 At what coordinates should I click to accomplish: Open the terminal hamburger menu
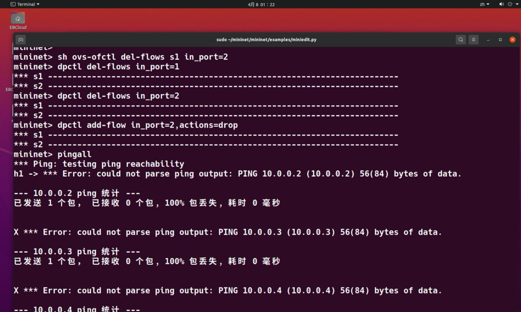tap(473, 40)
